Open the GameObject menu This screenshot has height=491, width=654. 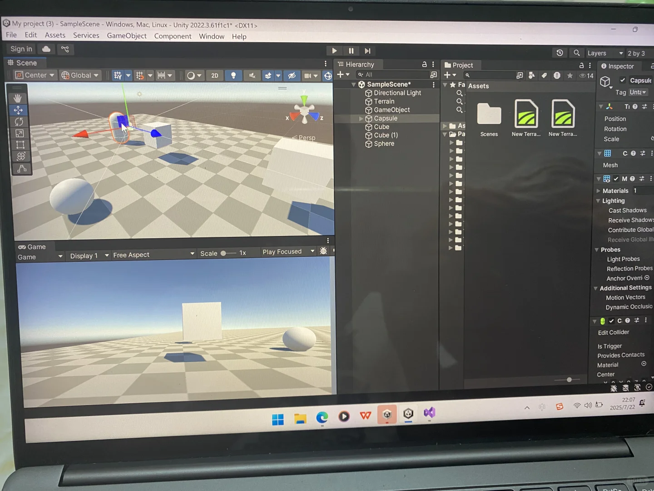tap(127, 35)
